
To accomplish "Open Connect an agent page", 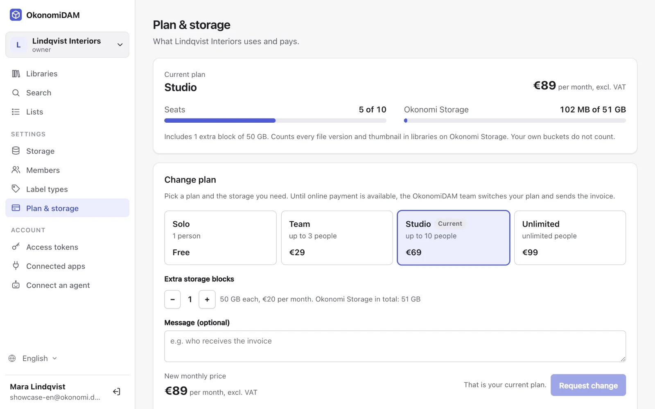I will [x=67, y=285].
